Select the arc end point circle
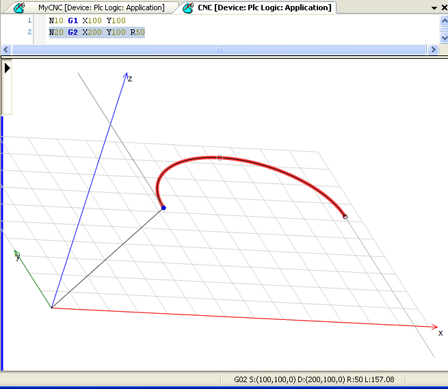The width and height of the screenshot is (448, 389). pos(345,217)
